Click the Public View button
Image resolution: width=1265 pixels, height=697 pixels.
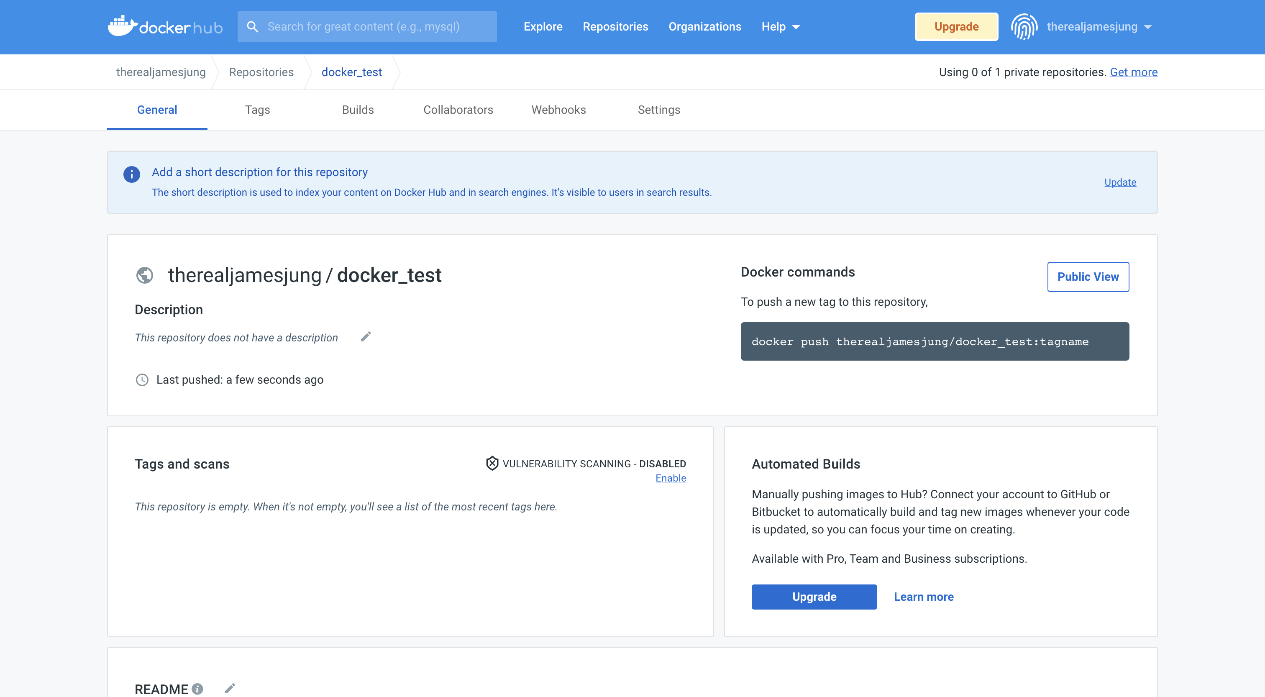click(x=1088, y=277)
